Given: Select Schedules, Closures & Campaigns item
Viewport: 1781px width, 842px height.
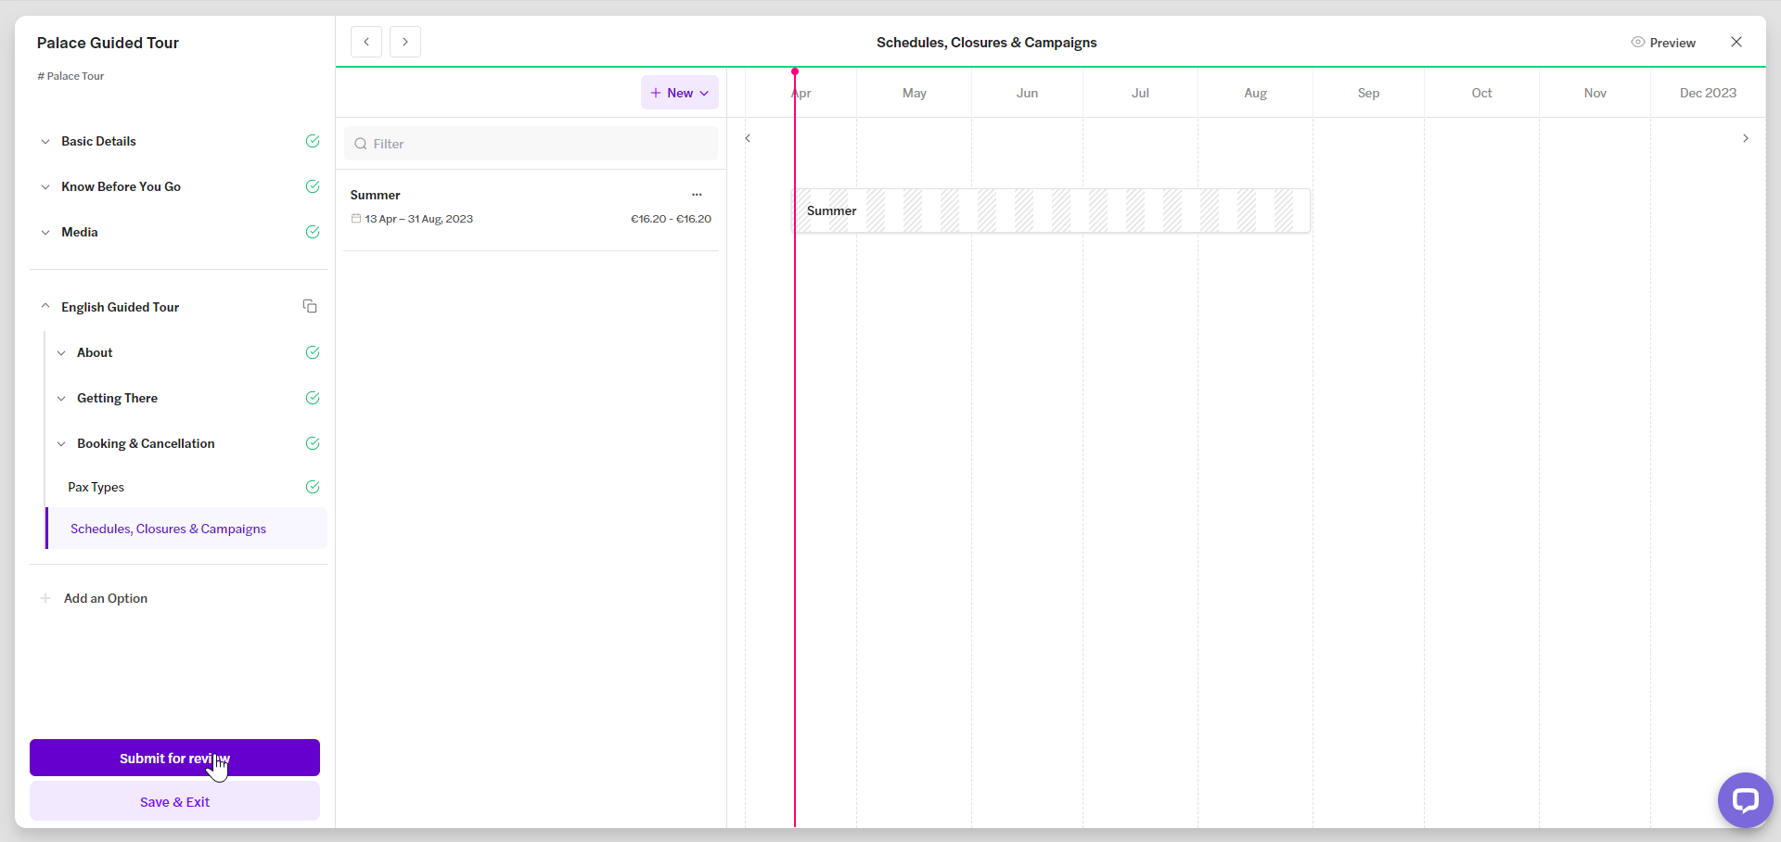Looking at the screenshot, I should click(187, 529).
